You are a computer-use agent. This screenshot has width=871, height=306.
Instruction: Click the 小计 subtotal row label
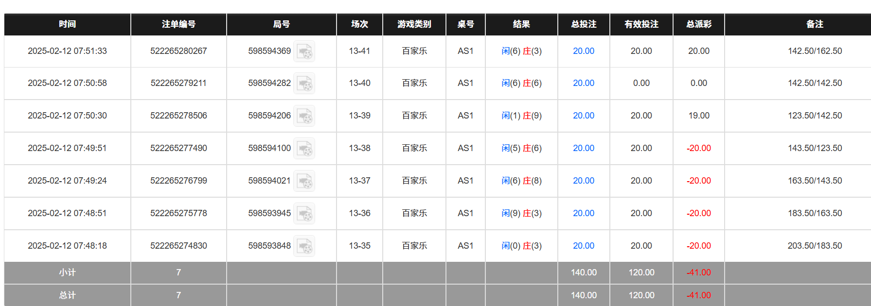67,272
